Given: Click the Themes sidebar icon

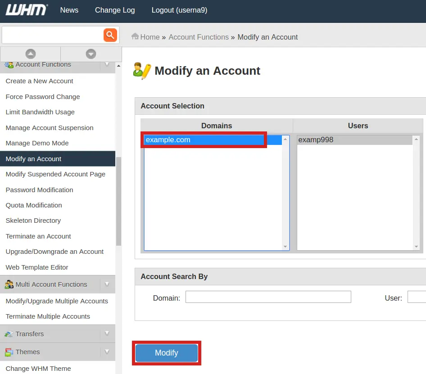Looking at the screenshot, I should pyautogui.click(x=9, y=351).
